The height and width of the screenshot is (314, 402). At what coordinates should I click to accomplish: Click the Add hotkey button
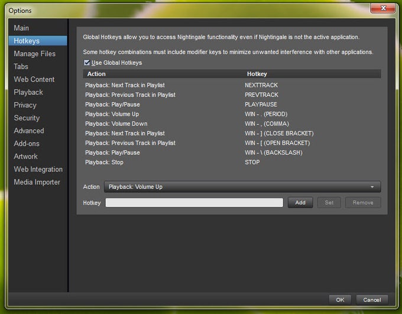coord(300,202)
